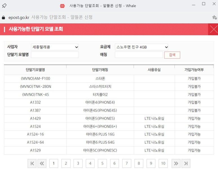
Task: Select page 2 in pagination
Action: pos(66,163)
